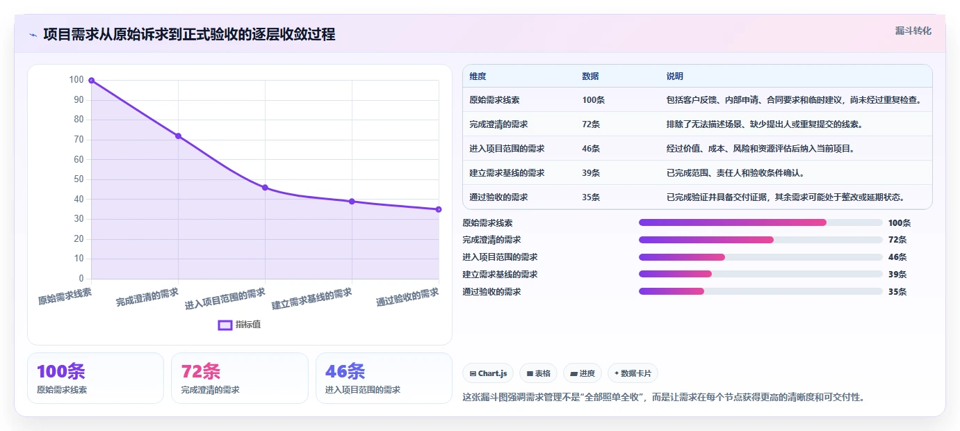This screenshot has width=960, height=431.
Task: Click the 100条 value beside the progress bar
Action: click(900, 223)
